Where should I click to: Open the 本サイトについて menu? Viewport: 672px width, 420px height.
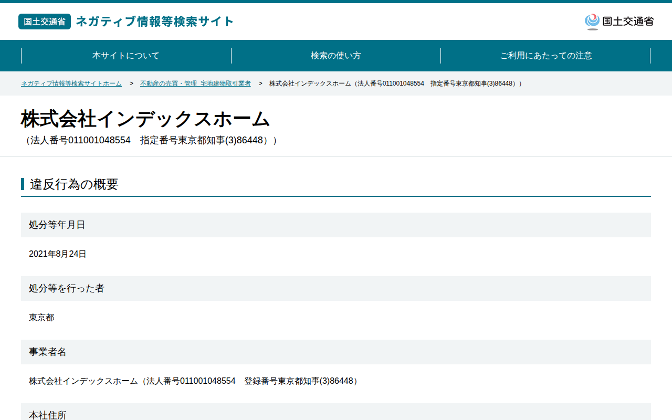(126, 56)
